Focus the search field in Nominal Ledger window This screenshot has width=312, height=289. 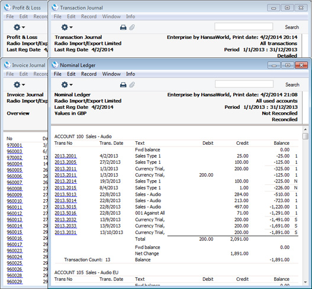pyautogui.click(x=244, y=84)
